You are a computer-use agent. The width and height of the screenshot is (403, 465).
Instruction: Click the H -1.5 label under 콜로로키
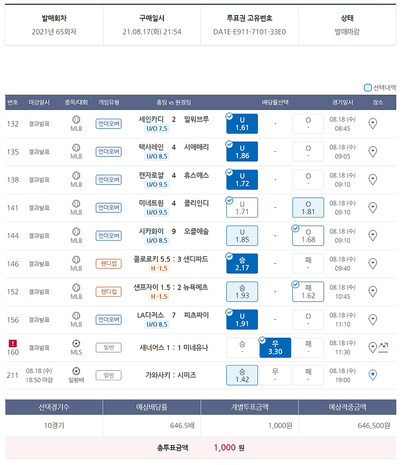[159, 269]
